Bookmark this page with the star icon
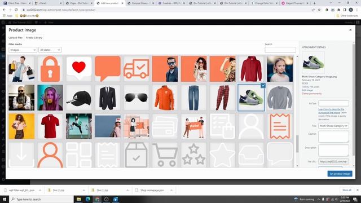The width and height of the screenshot is (361, 203). click(319, 10)
